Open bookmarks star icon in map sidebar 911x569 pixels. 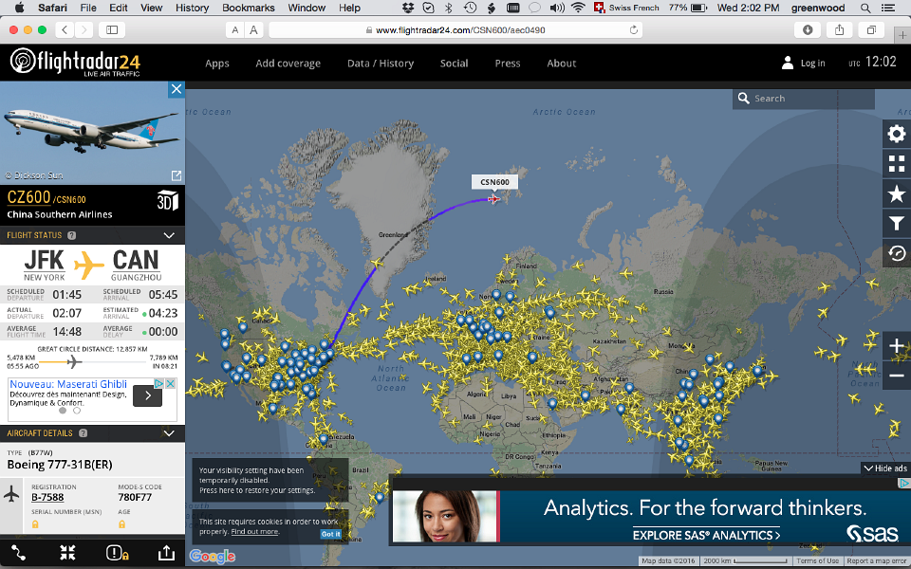(896, 194)
